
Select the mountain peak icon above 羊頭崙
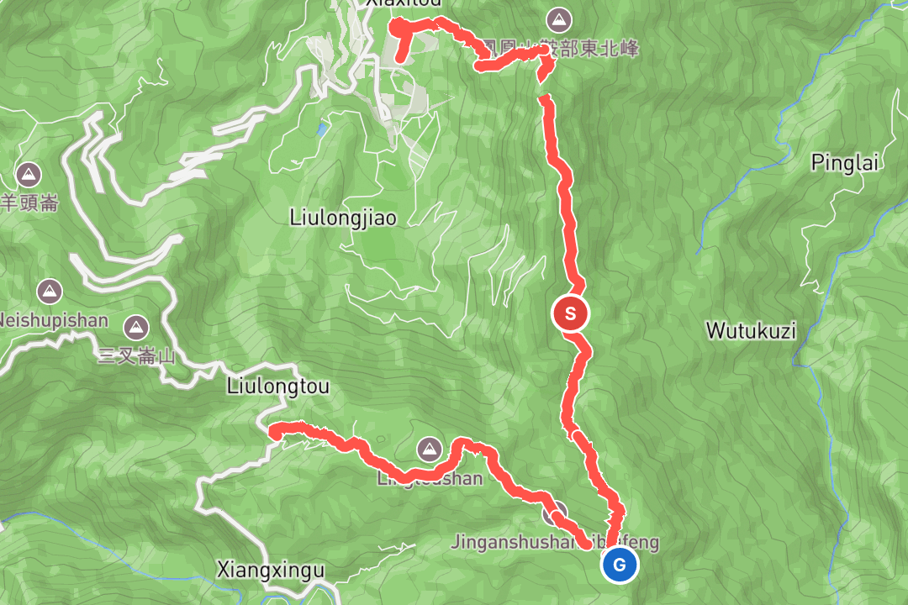(x=29, y=174)
